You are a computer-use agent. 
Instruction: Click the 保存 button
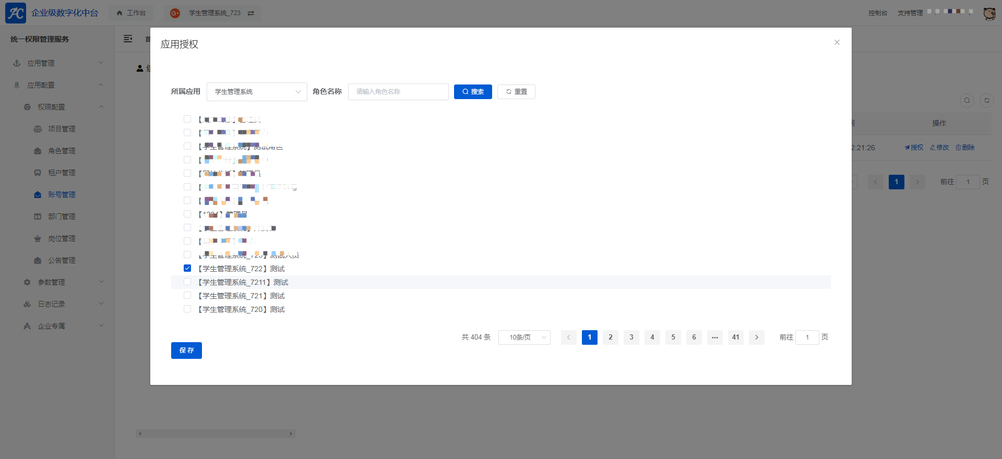(186, 351)
